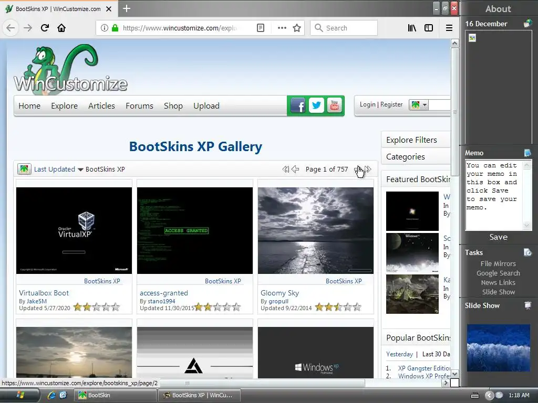Screen dimensions: 538x403
Task: Open page actions three-dot menu
Action: [x=282, y=28]
